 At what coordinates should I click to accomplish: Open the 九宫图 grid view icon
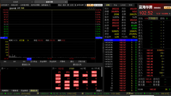pos(167,8)
